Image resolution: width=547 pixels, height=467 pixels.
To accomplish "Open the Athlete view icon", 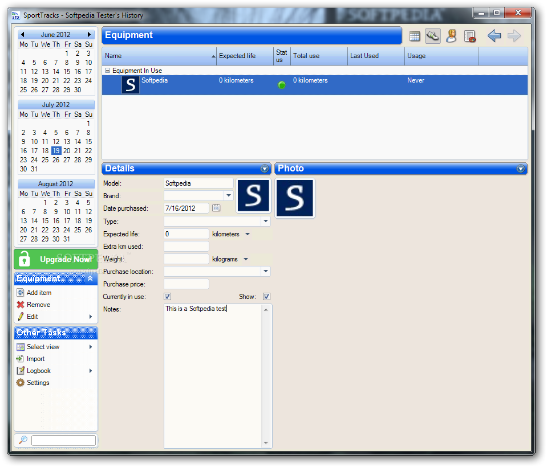I will point(451,36).
